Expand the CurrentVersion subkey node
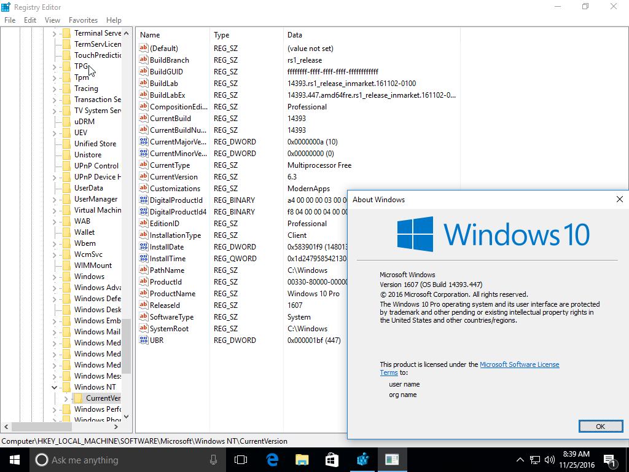The width and height of the screenshot is (629, 472). pyautogui.click(x=66, y=398)
